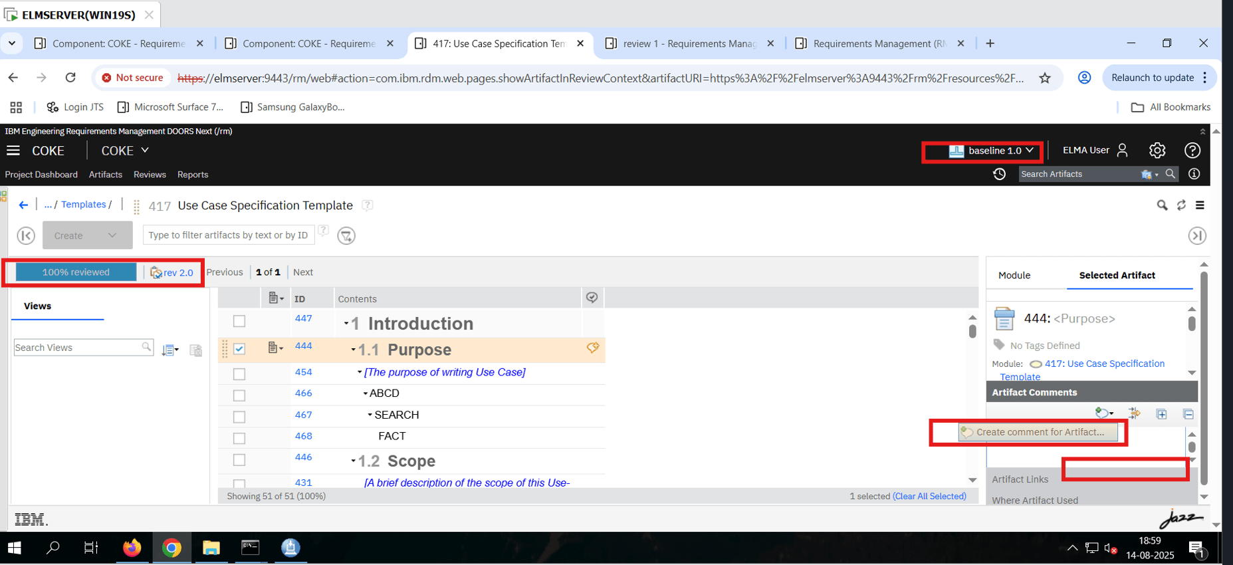This screenshot has height=565, width=1233.
Task: Run the Search Artifacts magnifier icon
Action: (1171, 173)
